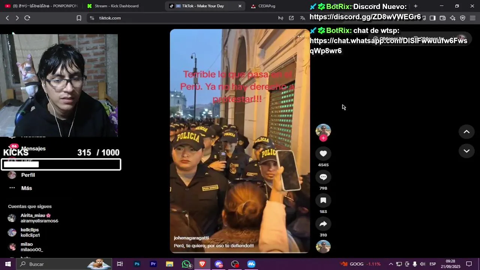Click the 'Cuentas que sigues' heading
Image resolution: width=480 pixels, height=270 pixels.
pos(30,206)
